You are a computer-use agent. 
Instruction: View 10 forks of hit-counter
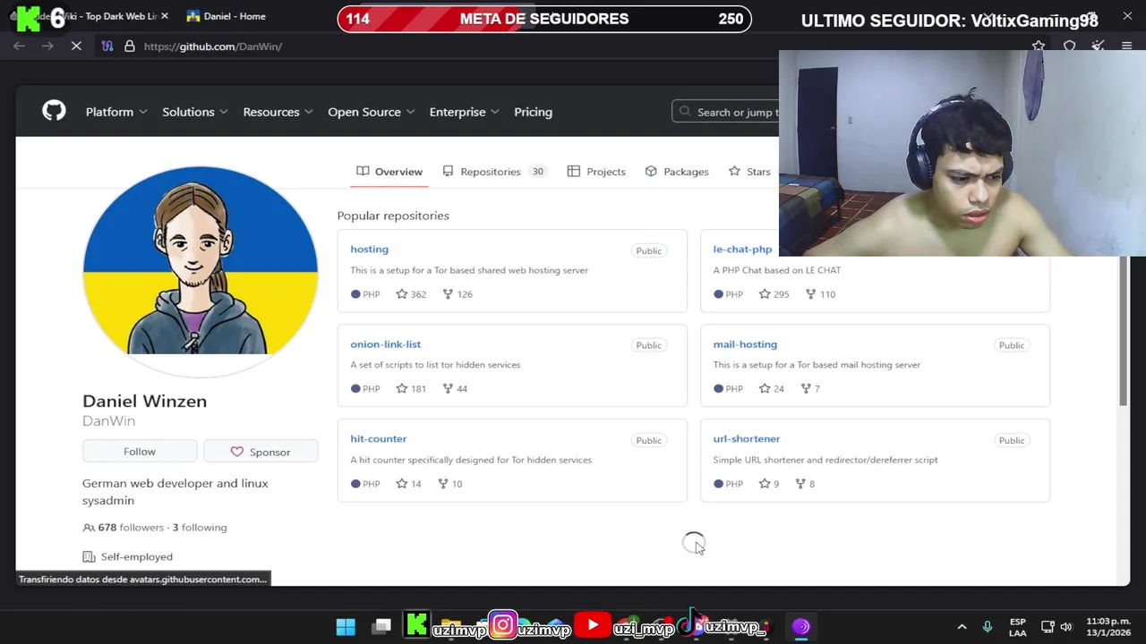[x=450, y=484]
